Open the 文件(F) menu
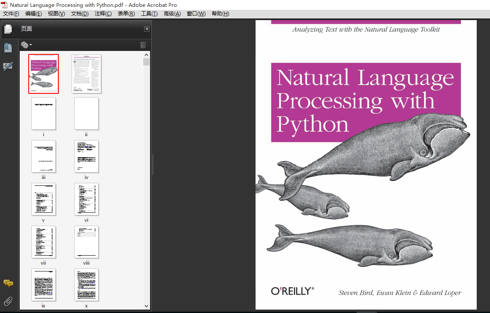 click(11, 14)
